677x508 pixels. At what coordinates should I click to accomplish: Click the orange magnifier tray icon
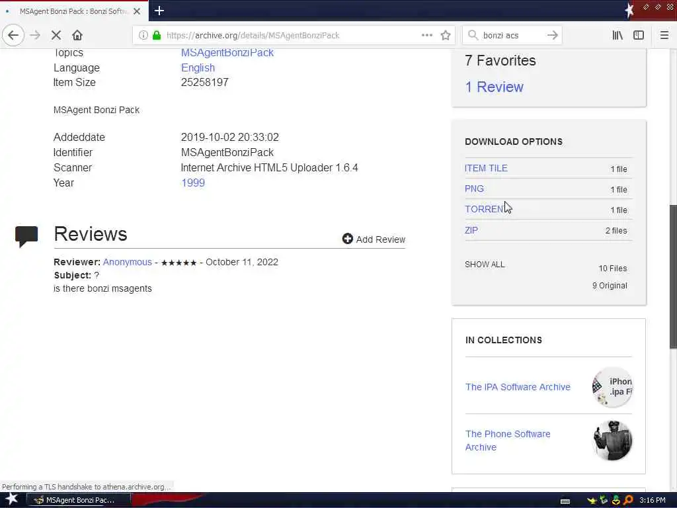point(628,500)
